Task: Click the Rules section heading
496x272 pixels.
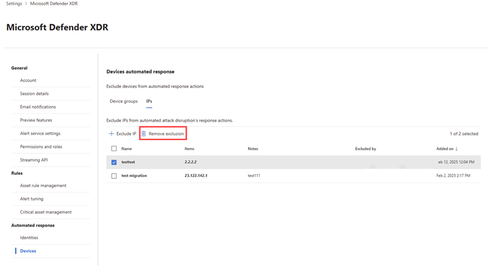Action: [x=17, y=173]
